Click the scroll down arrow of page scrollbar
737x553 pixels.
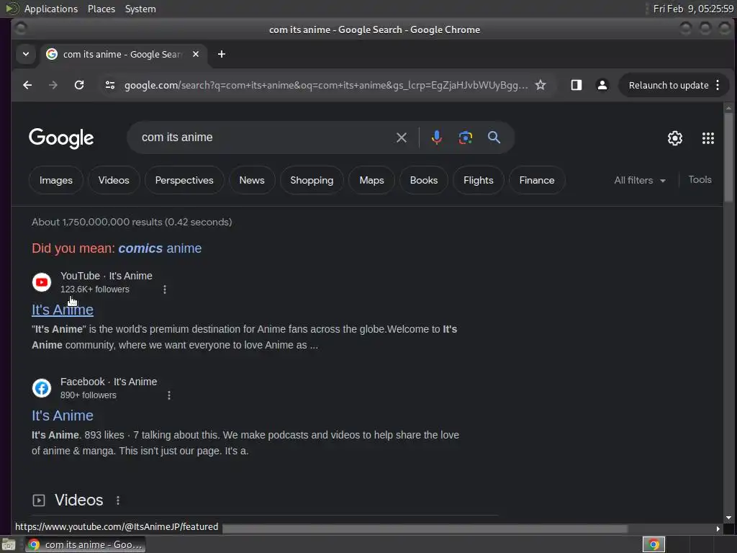[x=728, y=518]
